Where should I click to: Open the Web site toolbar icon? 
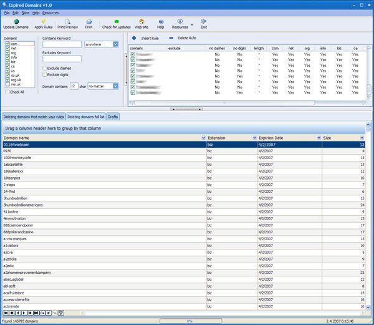(x=141, y=22)
